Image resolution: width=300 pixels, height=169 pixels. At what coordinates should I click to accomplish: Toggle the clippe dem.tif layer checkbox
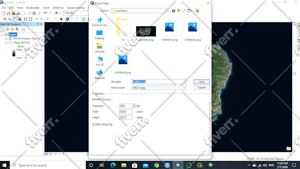[x=10, y=42]
